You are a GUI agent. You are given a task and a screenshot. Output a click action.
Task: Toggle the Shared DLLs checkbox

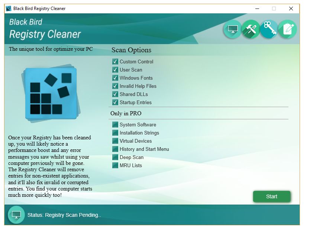115,94
